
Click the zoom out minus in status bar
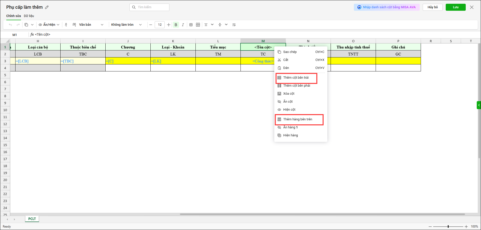[430, 227]
